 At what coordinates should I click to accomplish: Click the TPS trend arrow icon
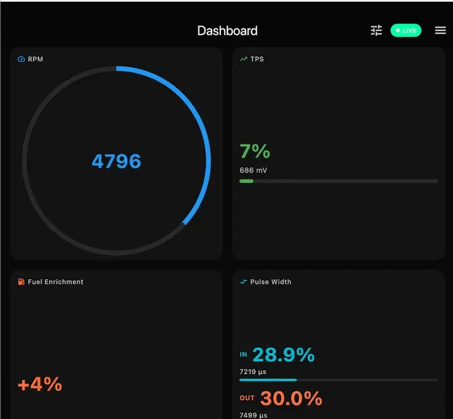click(243, 59)
